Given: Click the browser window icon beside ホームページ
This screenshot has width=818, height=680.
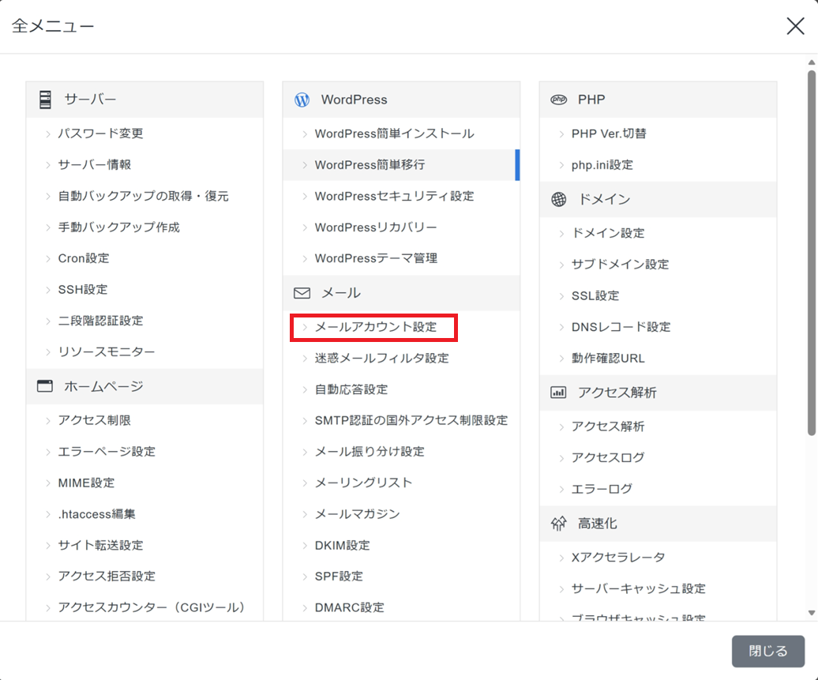Looking at the screenshot, I should click(x=45, y=386).
